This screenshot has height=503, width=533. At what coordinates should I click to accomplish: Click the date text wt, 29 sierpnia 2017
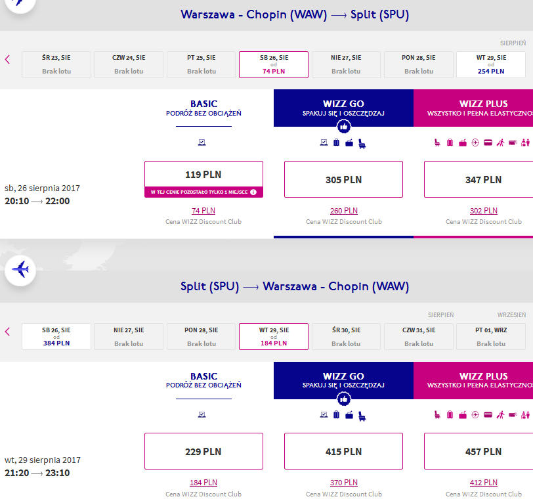click(43, 460)
